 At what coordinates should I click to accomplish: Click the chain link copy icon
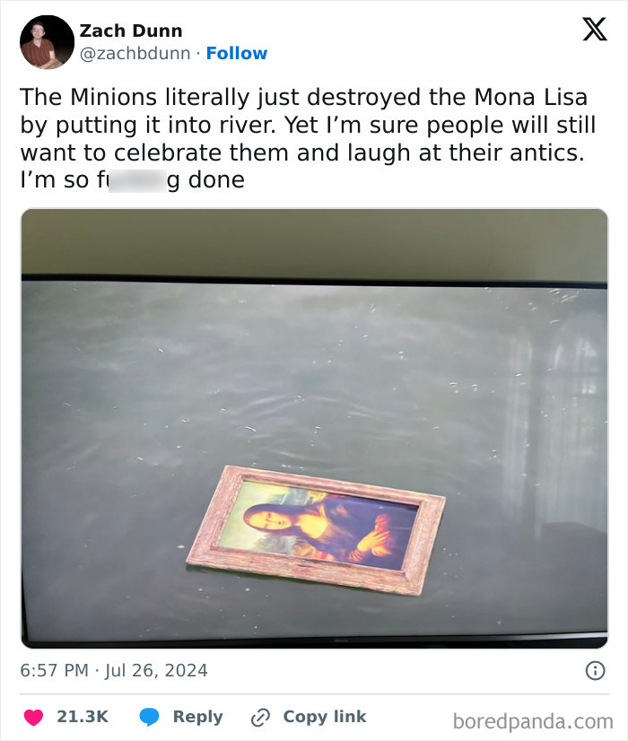260,717
